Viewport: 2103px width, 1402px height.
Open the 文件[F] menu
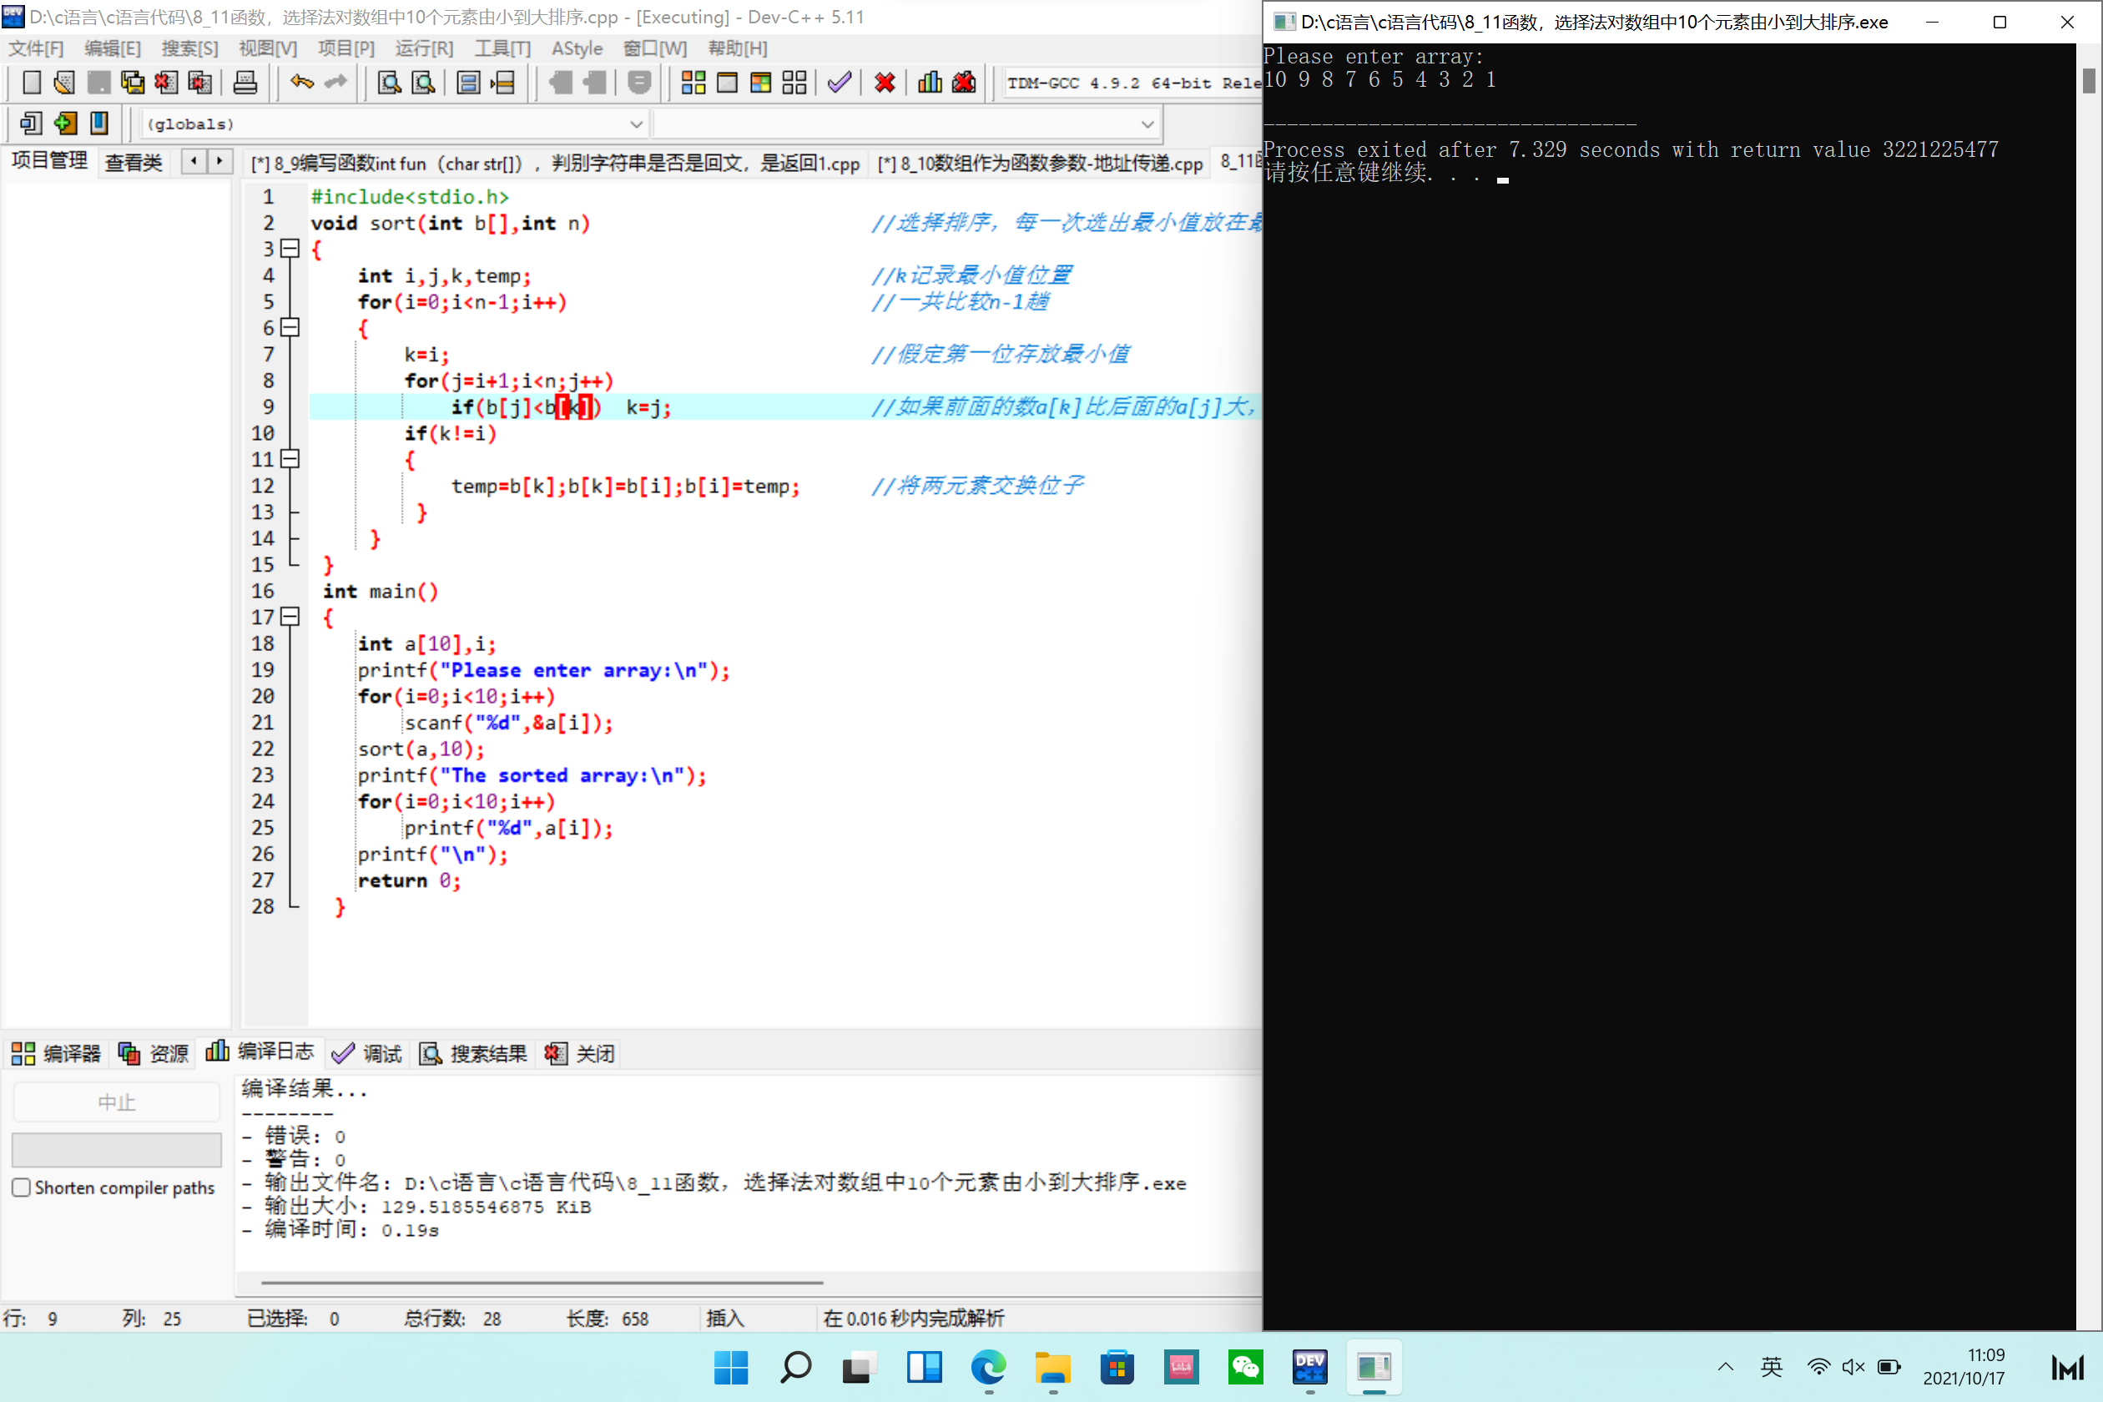pyautogui.click(x=36, y=48)
